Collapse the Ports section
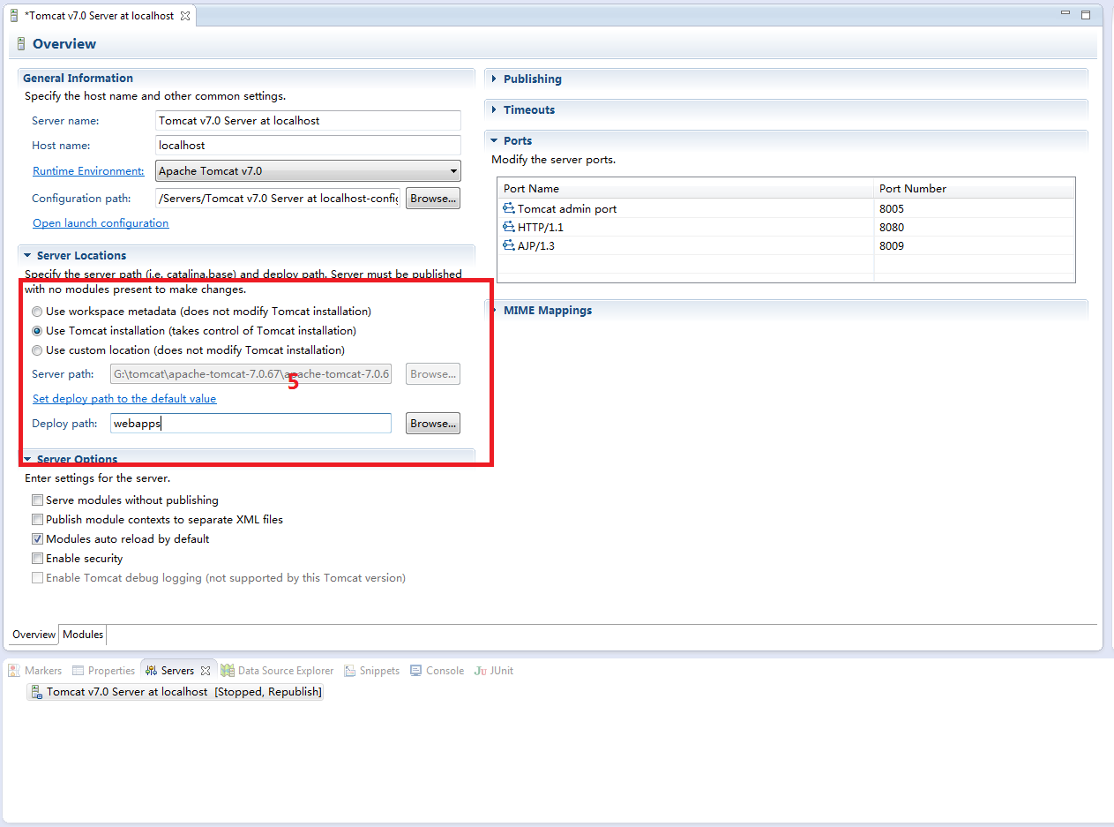Image resolution: width=1114 pixels, height=827 pixels. coord(495,141)
